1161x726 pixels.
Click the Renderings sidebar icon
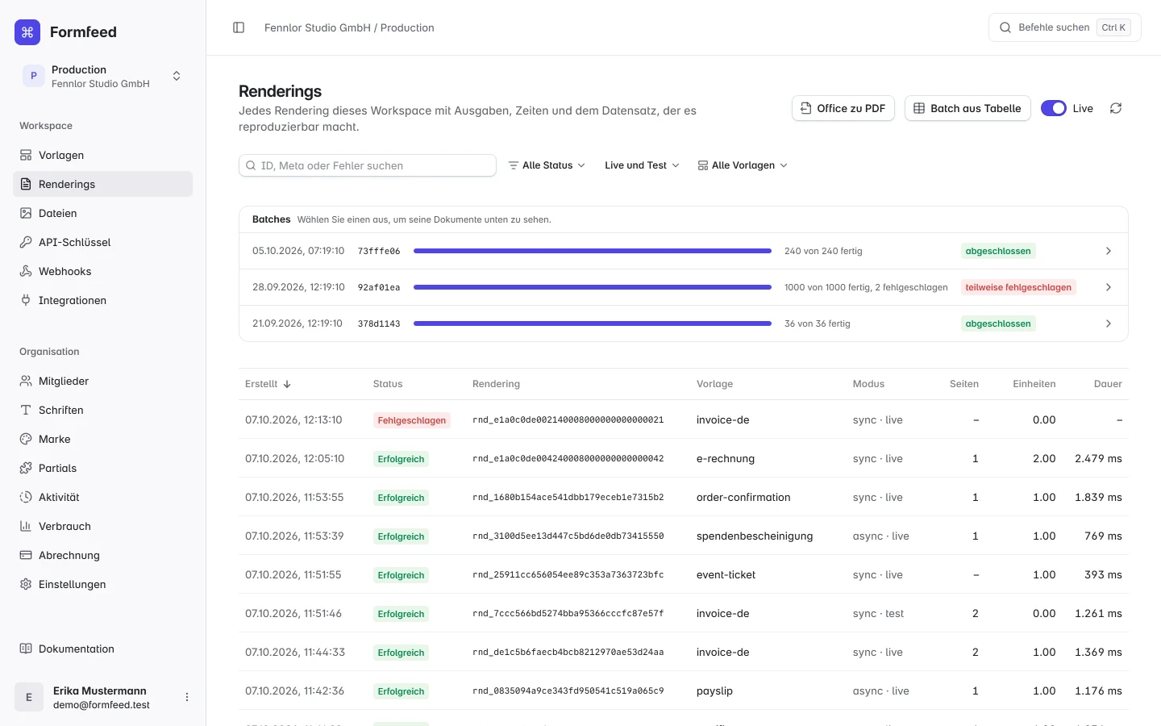pyautogui.click(x=26, y=184)
